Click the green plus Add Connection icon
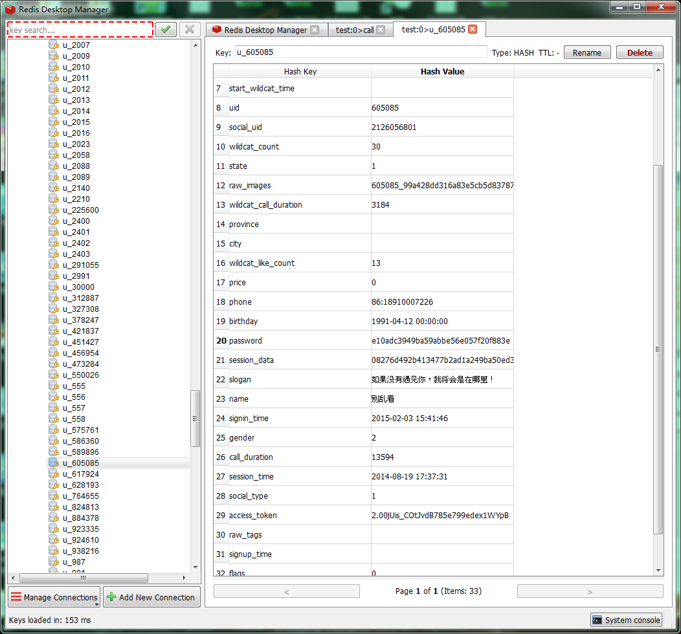681x634 pixels. 111,596
